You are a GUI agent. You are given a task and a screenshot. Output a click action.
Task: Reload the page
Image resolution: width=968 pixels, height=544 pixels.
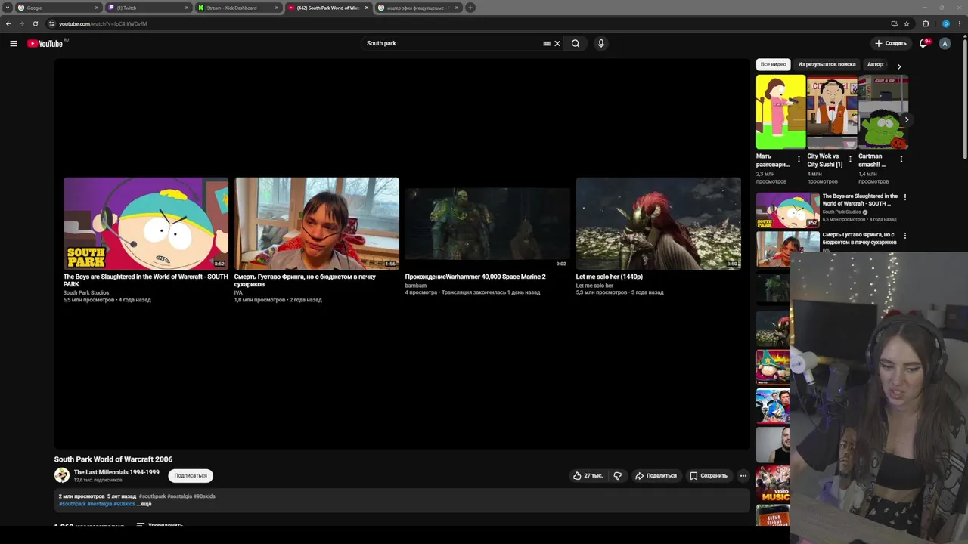click(35, 23)
